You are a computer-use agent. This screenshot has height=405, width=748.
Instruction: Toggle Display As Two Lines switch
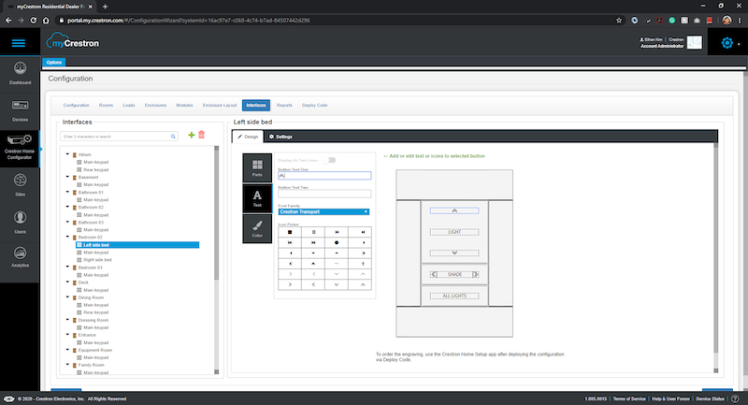tap(329, 160)
